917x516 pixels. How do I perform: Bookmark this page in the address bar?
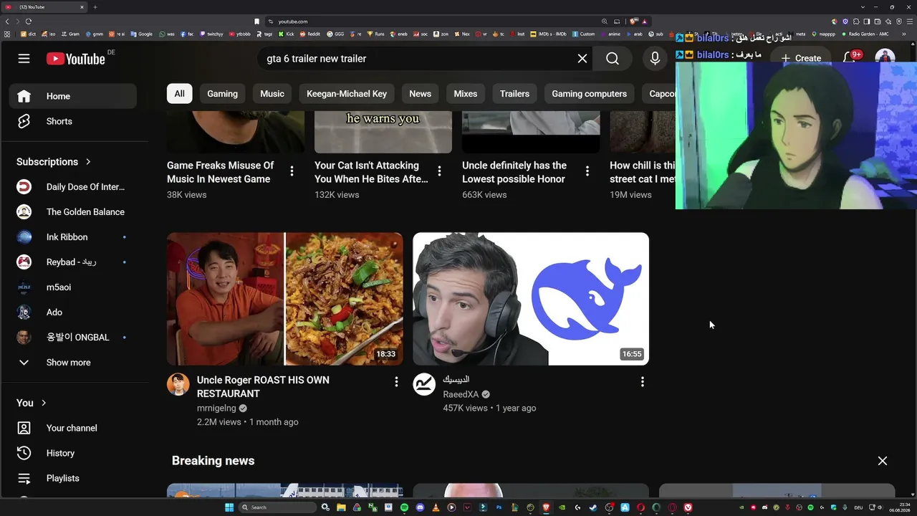click(257, 21)
